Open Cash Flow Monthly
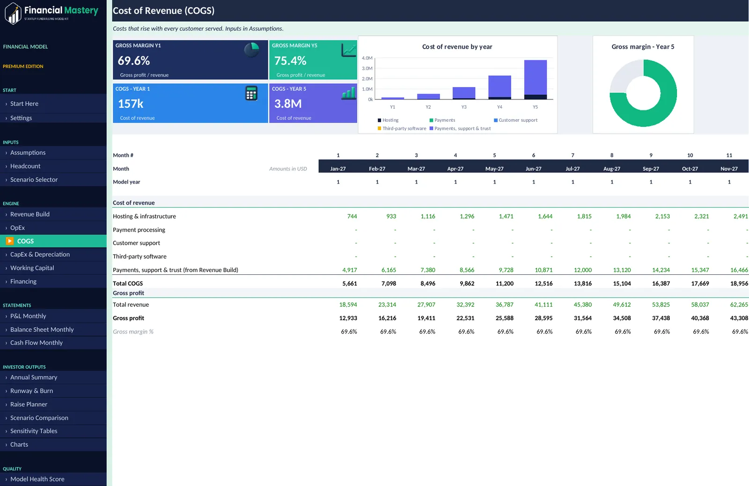This screenshot has width=749, height=486. tap(53, 343)
